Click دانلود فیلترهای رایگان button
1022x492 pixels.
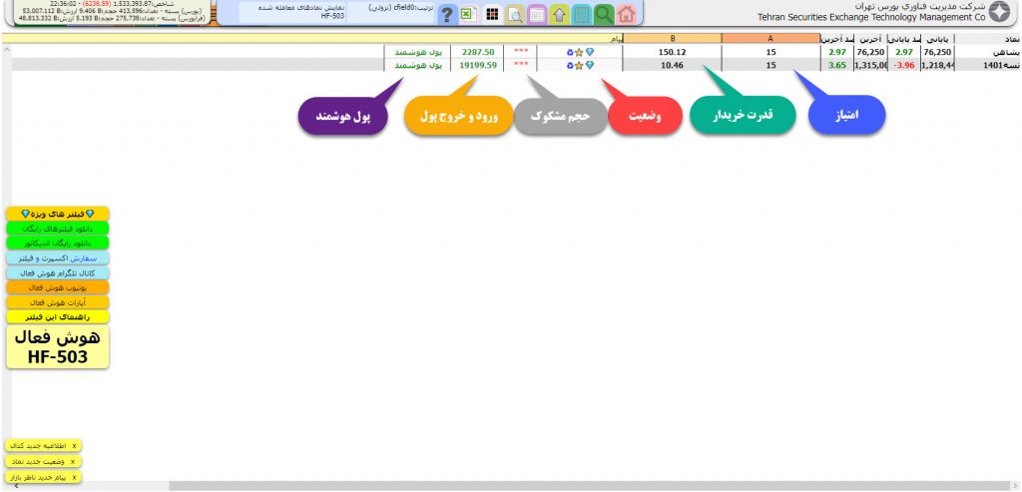pyautogui.click(x=58, y=229)
